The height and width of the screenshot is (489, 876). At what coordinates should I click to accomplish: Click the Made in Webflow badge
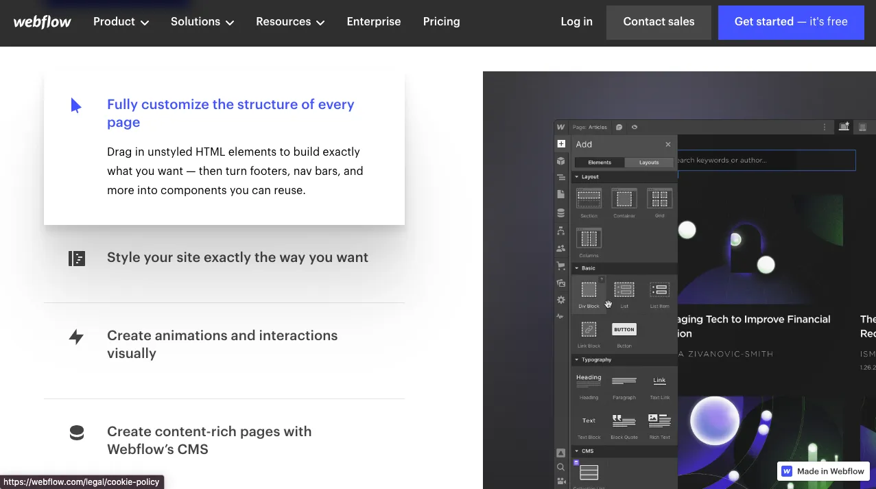823,471
